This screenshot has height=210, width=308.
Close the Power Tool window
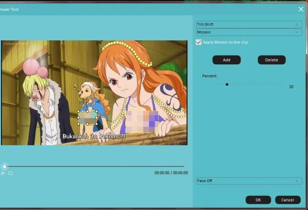click(301, 9)
